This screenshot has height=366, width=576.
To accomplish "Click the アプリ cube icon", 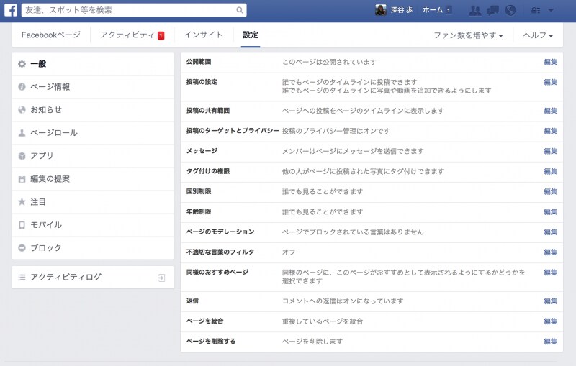I will pos(22,156).
